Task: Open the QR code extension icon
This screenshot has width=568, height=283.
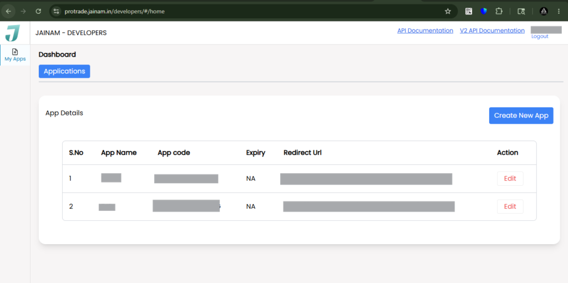Action: (x=469, y=11)
